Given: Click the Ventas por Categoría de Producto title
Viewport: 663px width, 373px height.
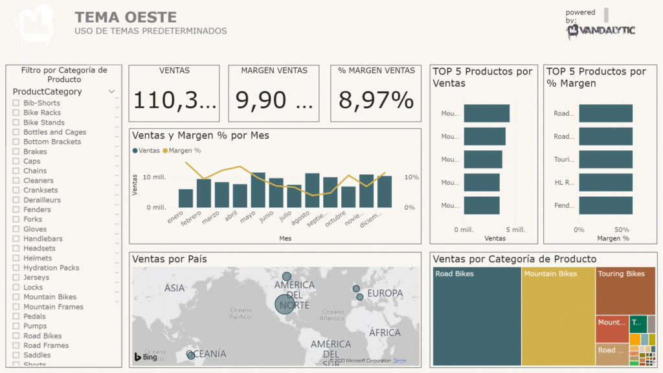Looking at the screenshot, I should [x=515, y=259].
